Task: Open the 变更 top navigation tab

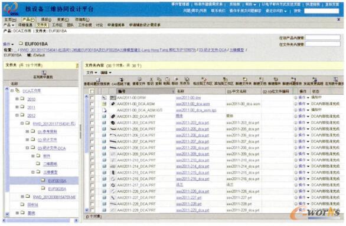Action: [x=63, y=19]
